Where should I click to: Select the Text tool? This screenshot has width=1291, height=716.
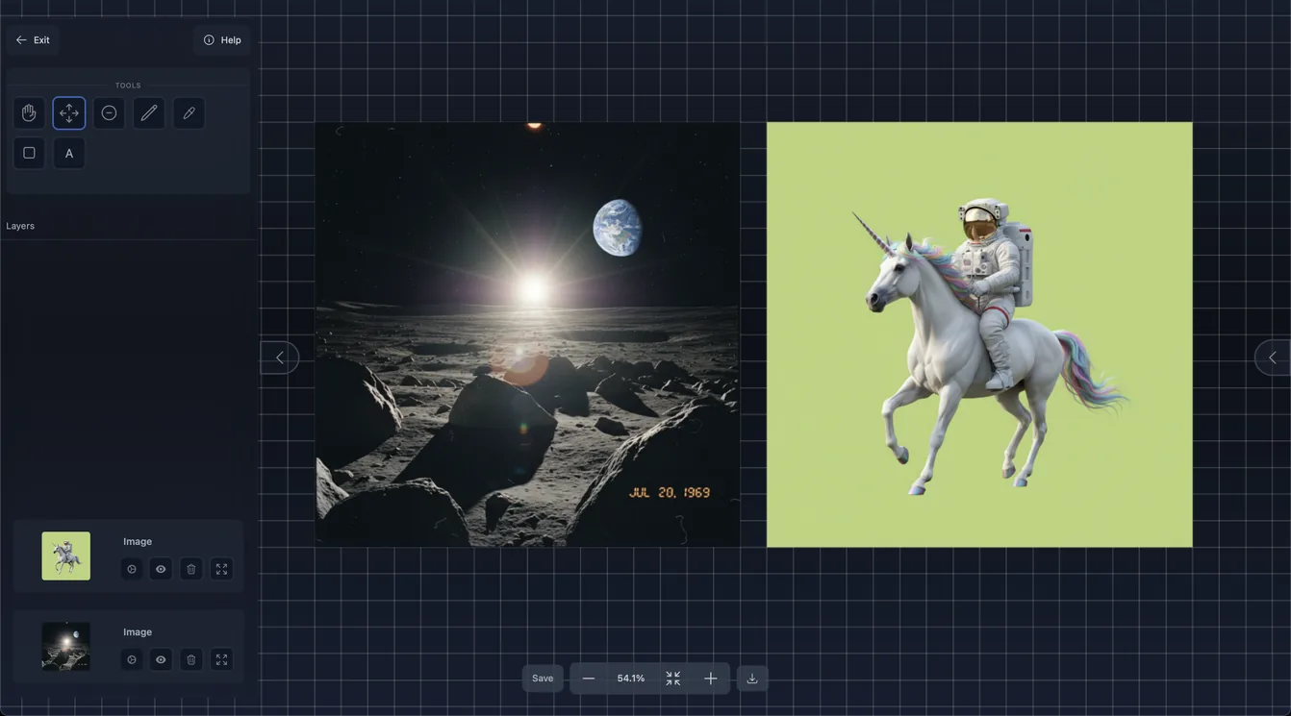(x=66, y=151)
